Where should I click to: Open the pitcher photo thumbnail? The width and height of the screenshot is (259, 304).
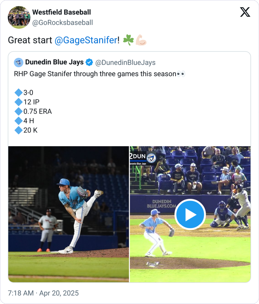coord(68,214)
